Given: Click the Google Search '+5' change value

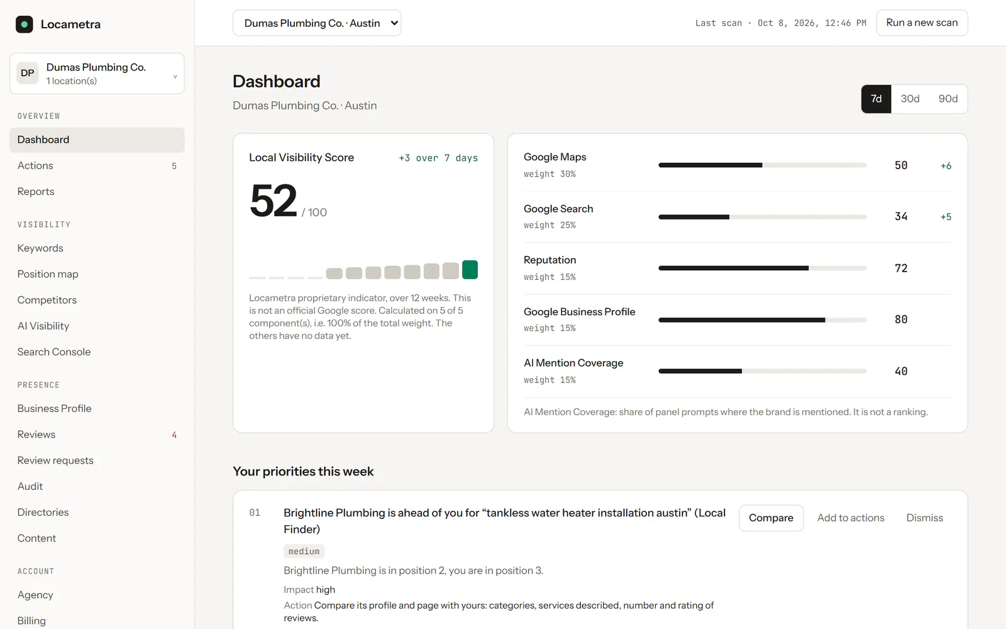Looking at the screenshot, I should (x=946, y=217).
